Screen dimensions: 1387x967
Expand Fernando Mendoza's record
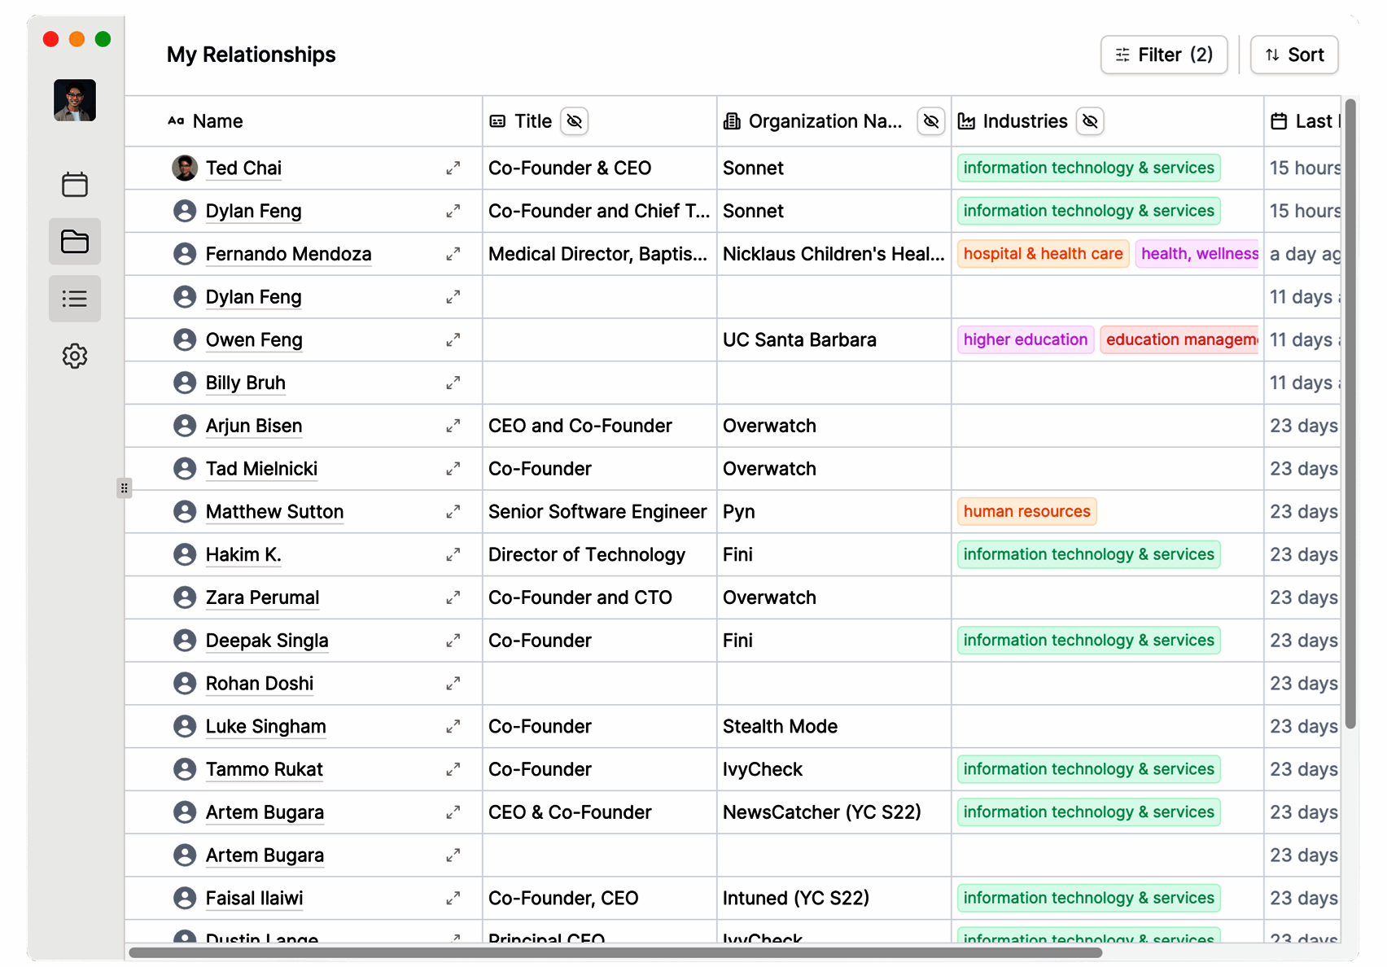453,254
